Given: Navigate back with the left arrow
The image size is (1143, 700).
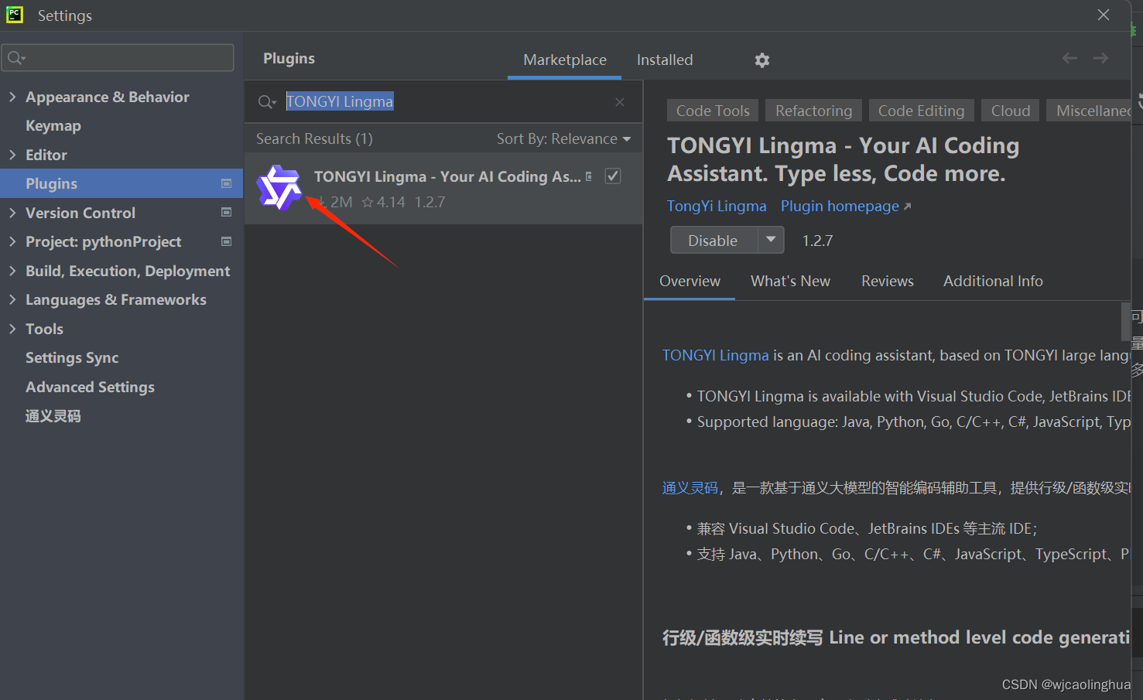Looking at the screenshot, I should click(1069, 58).
